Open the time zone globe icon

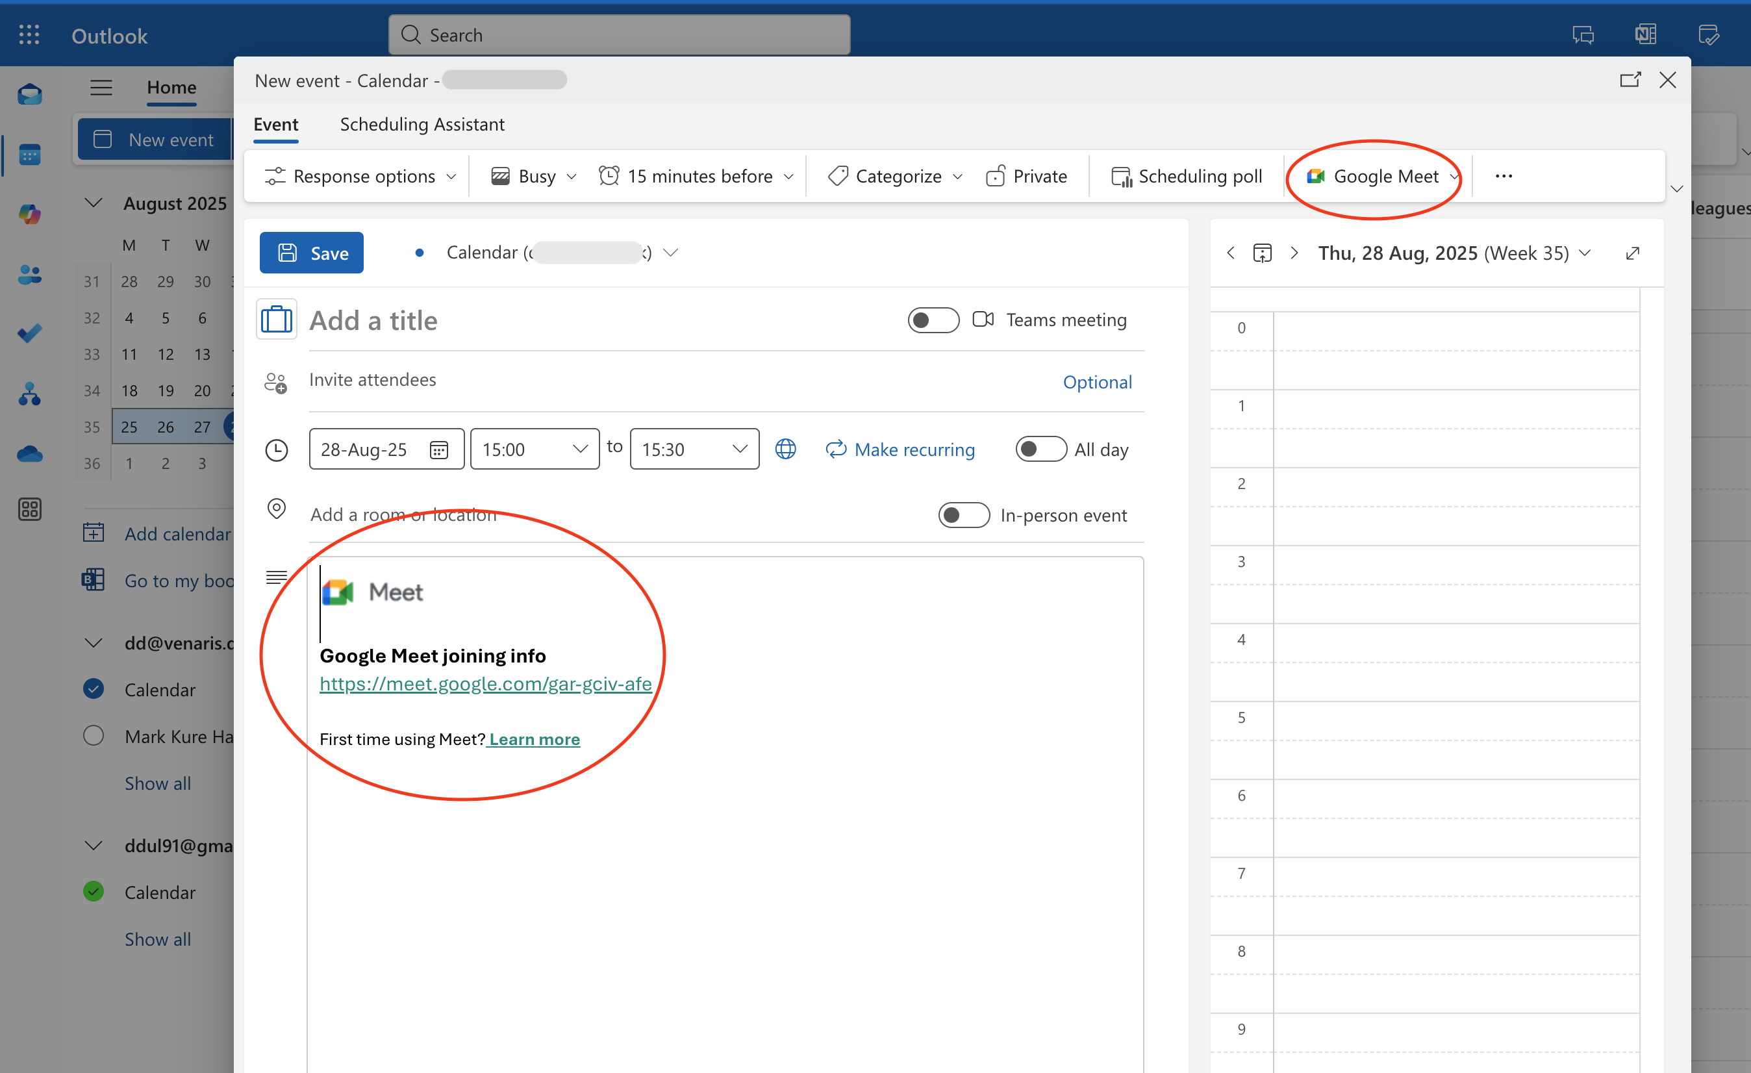[x=785, y=449]
